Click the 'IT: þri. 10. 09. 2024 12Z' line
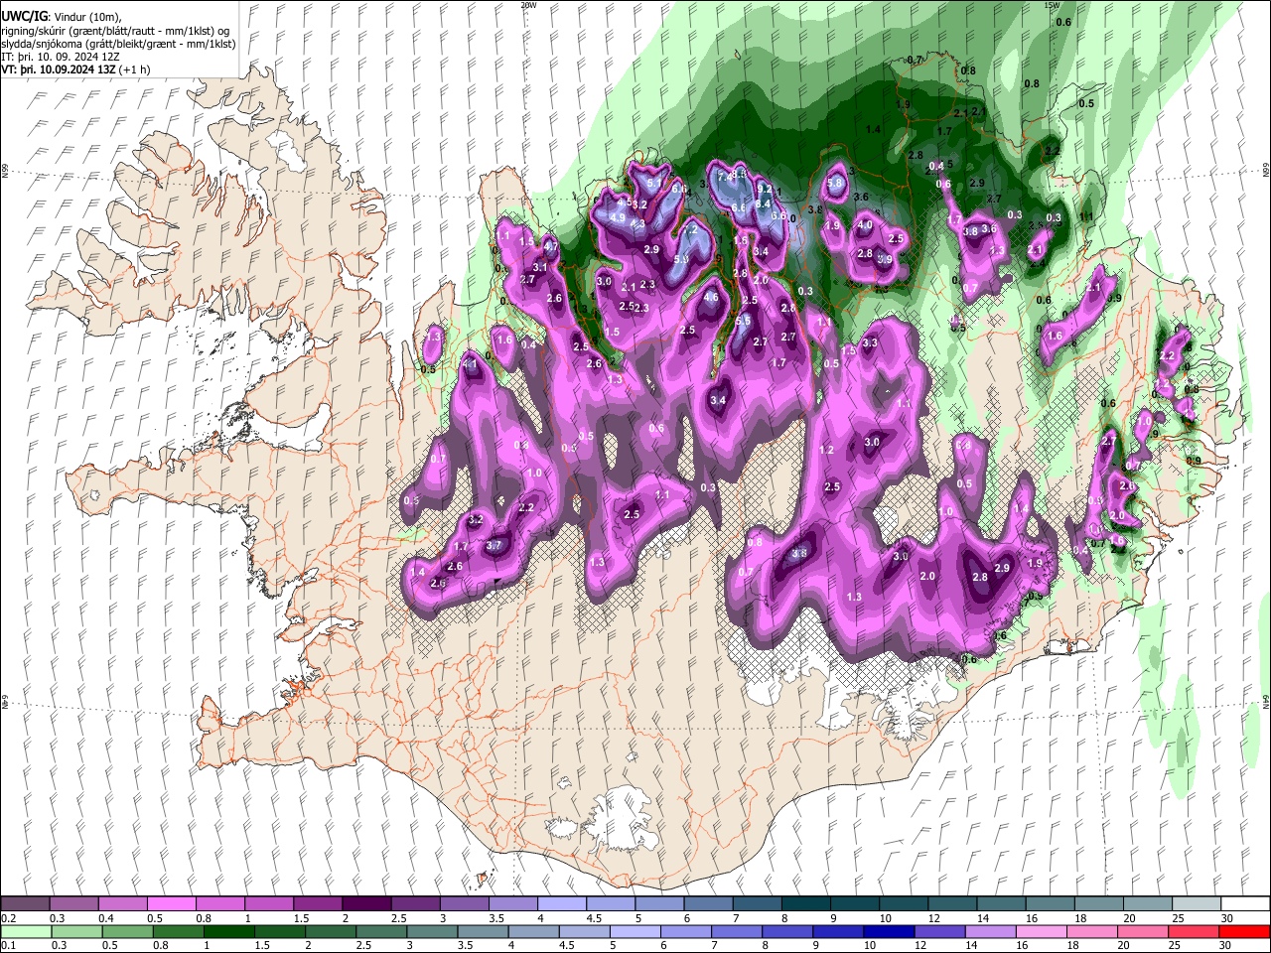Screen dimensions: 1271x953 pos(61,57)
